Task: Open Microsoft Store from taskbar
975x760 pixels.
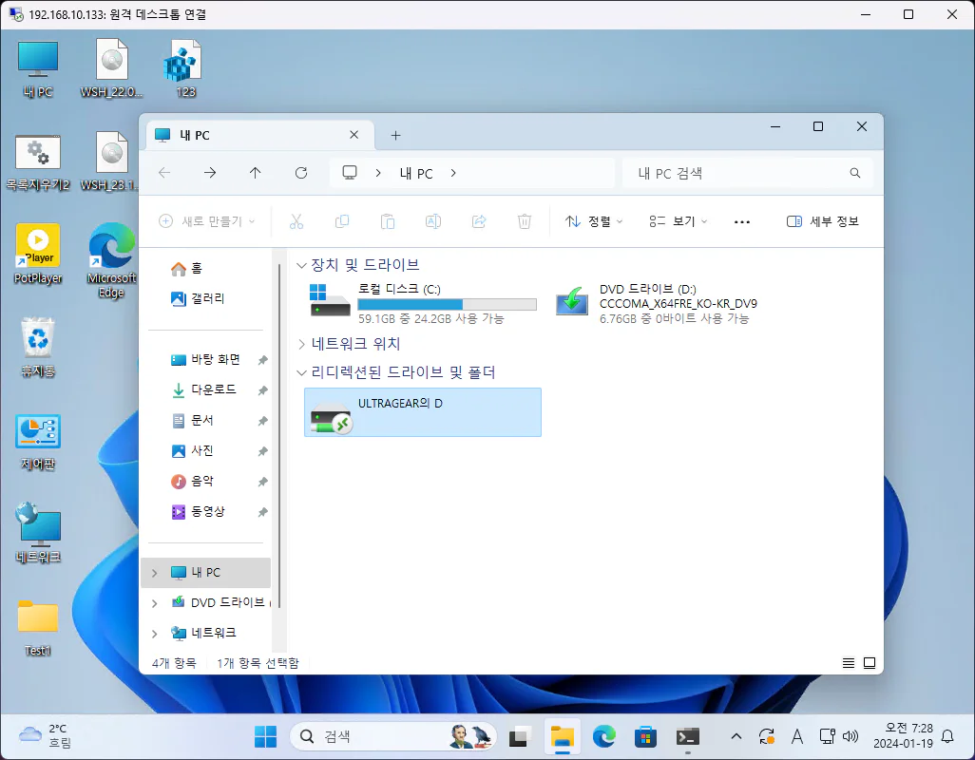Action: coord(645,737)
